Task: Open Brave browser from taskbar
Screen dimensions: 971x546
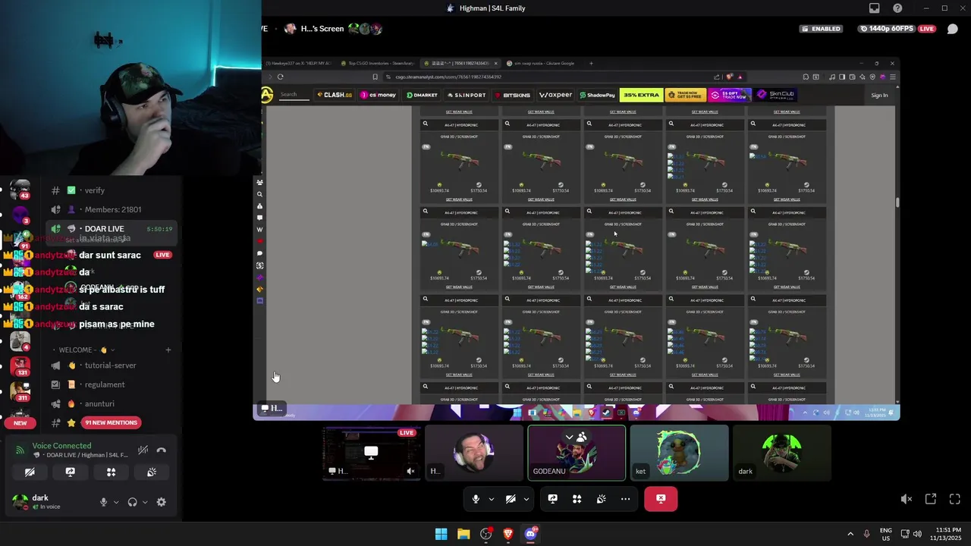Action: point(508,534)
